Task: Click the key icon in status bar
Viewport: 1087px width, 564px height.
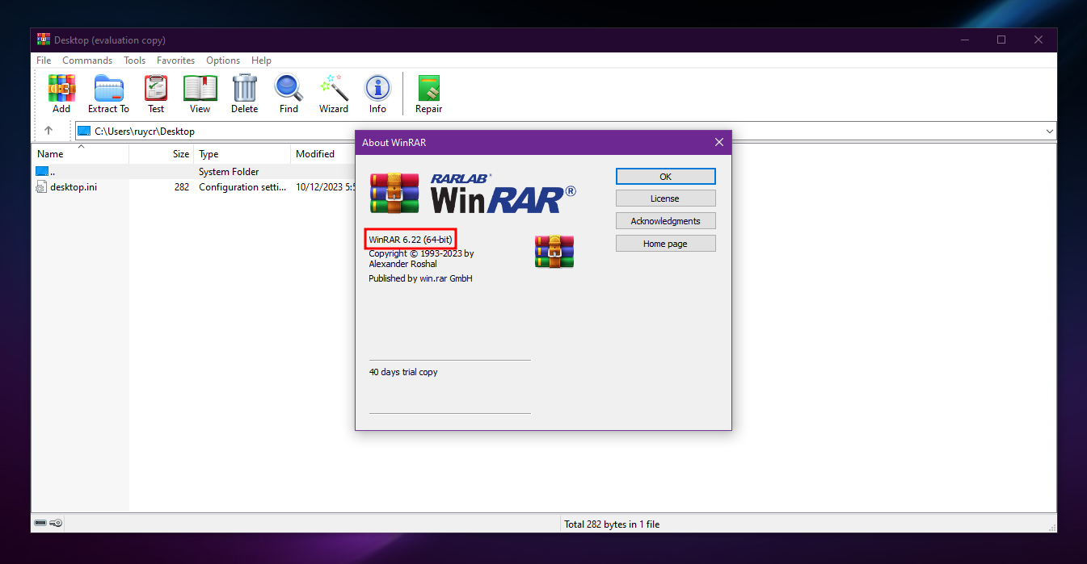Action: [x=57, y=524]
